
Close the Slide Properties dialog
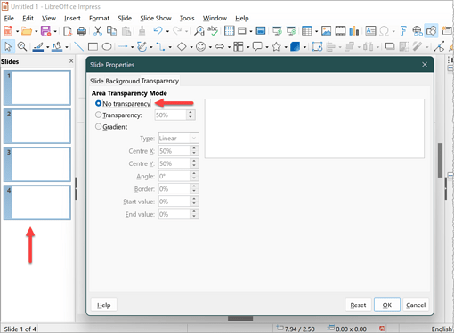click(425, 65)
